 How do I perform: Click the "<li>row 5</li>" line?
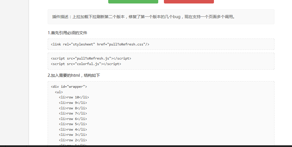(x=73, y=124)
